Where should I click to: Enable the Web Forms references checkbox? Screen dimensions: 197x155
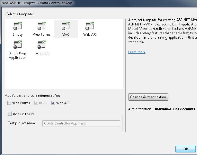tap(9, 103)
